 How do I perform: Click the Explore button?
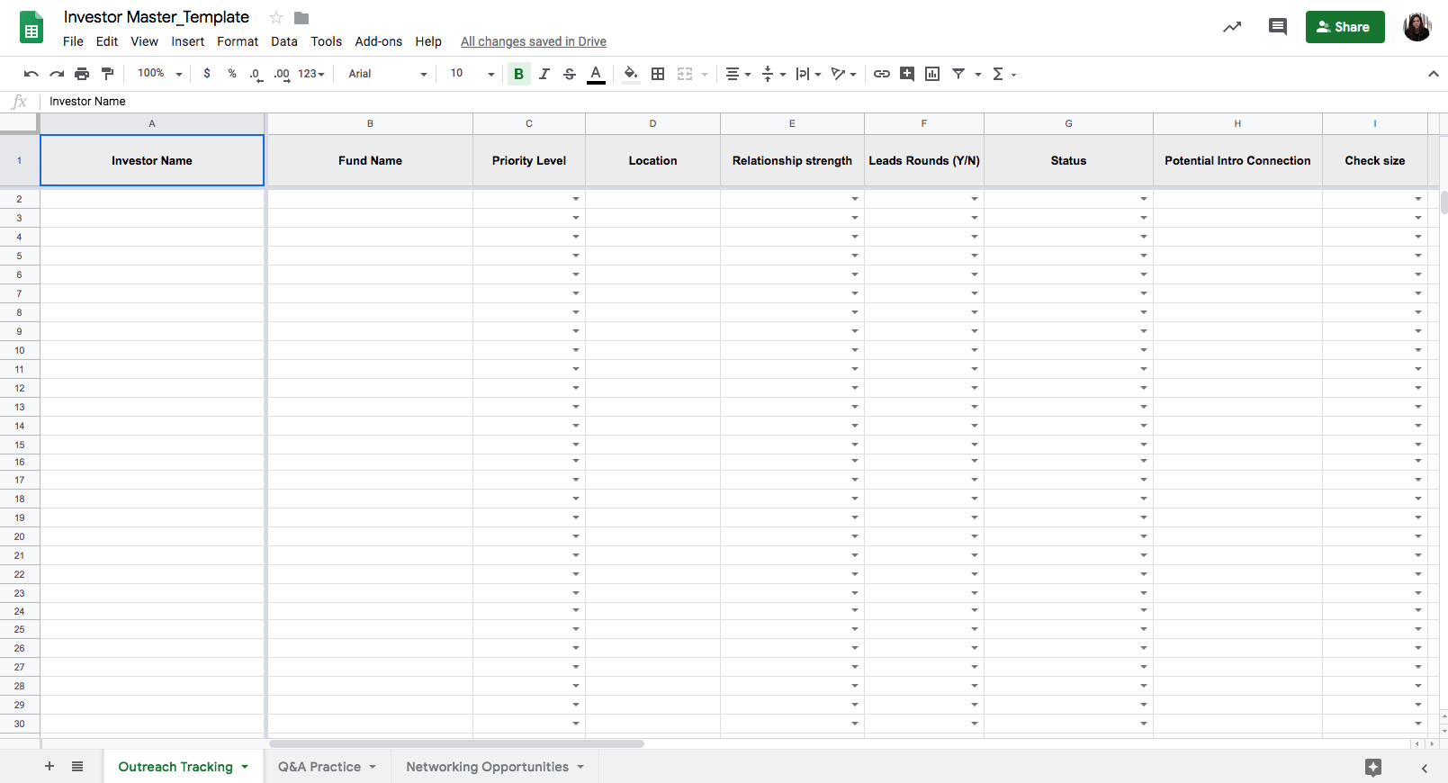pos(1372,768)
